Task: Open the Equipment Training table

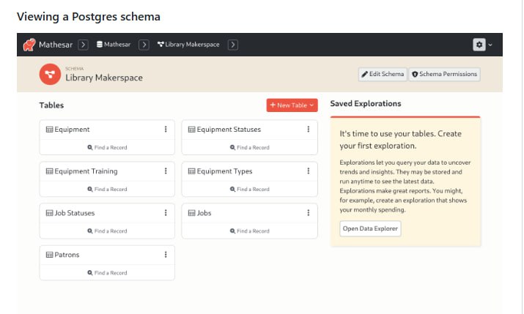Action: (86, 171)
